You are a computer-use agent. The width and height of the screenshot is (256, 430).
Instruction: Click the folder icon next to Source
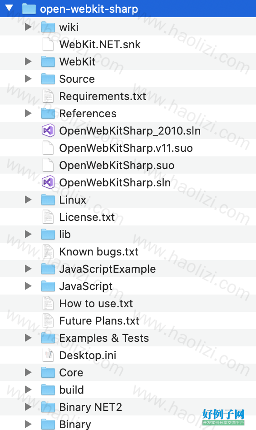coord(48,79)
